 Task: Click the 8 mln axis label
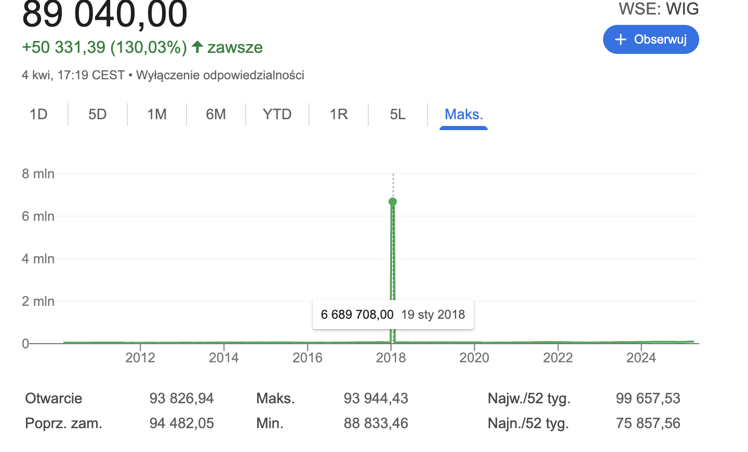coord(38,174)
